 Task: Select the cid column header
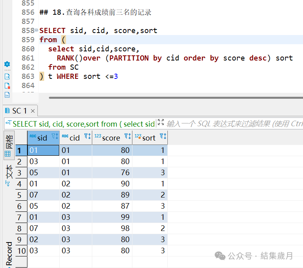point(76,137)
